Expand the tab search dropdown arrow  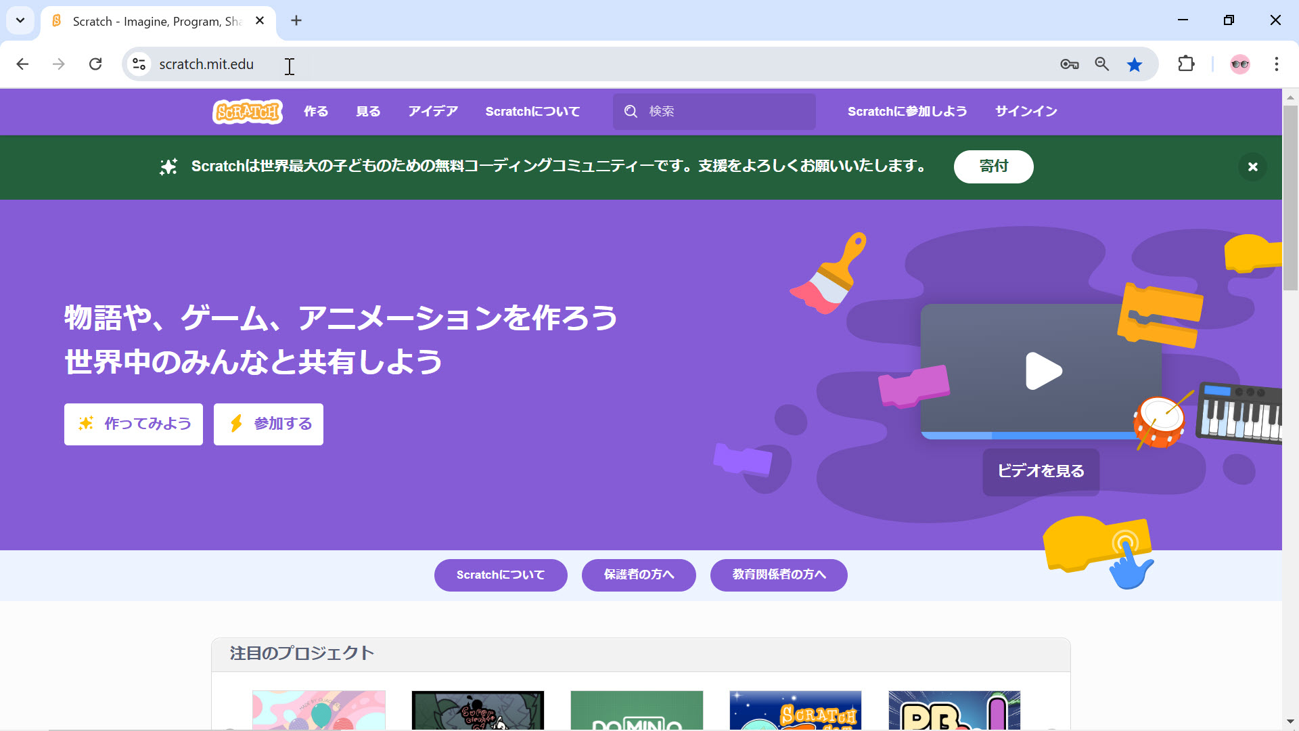pyautogui.click(x=20, y=20)
